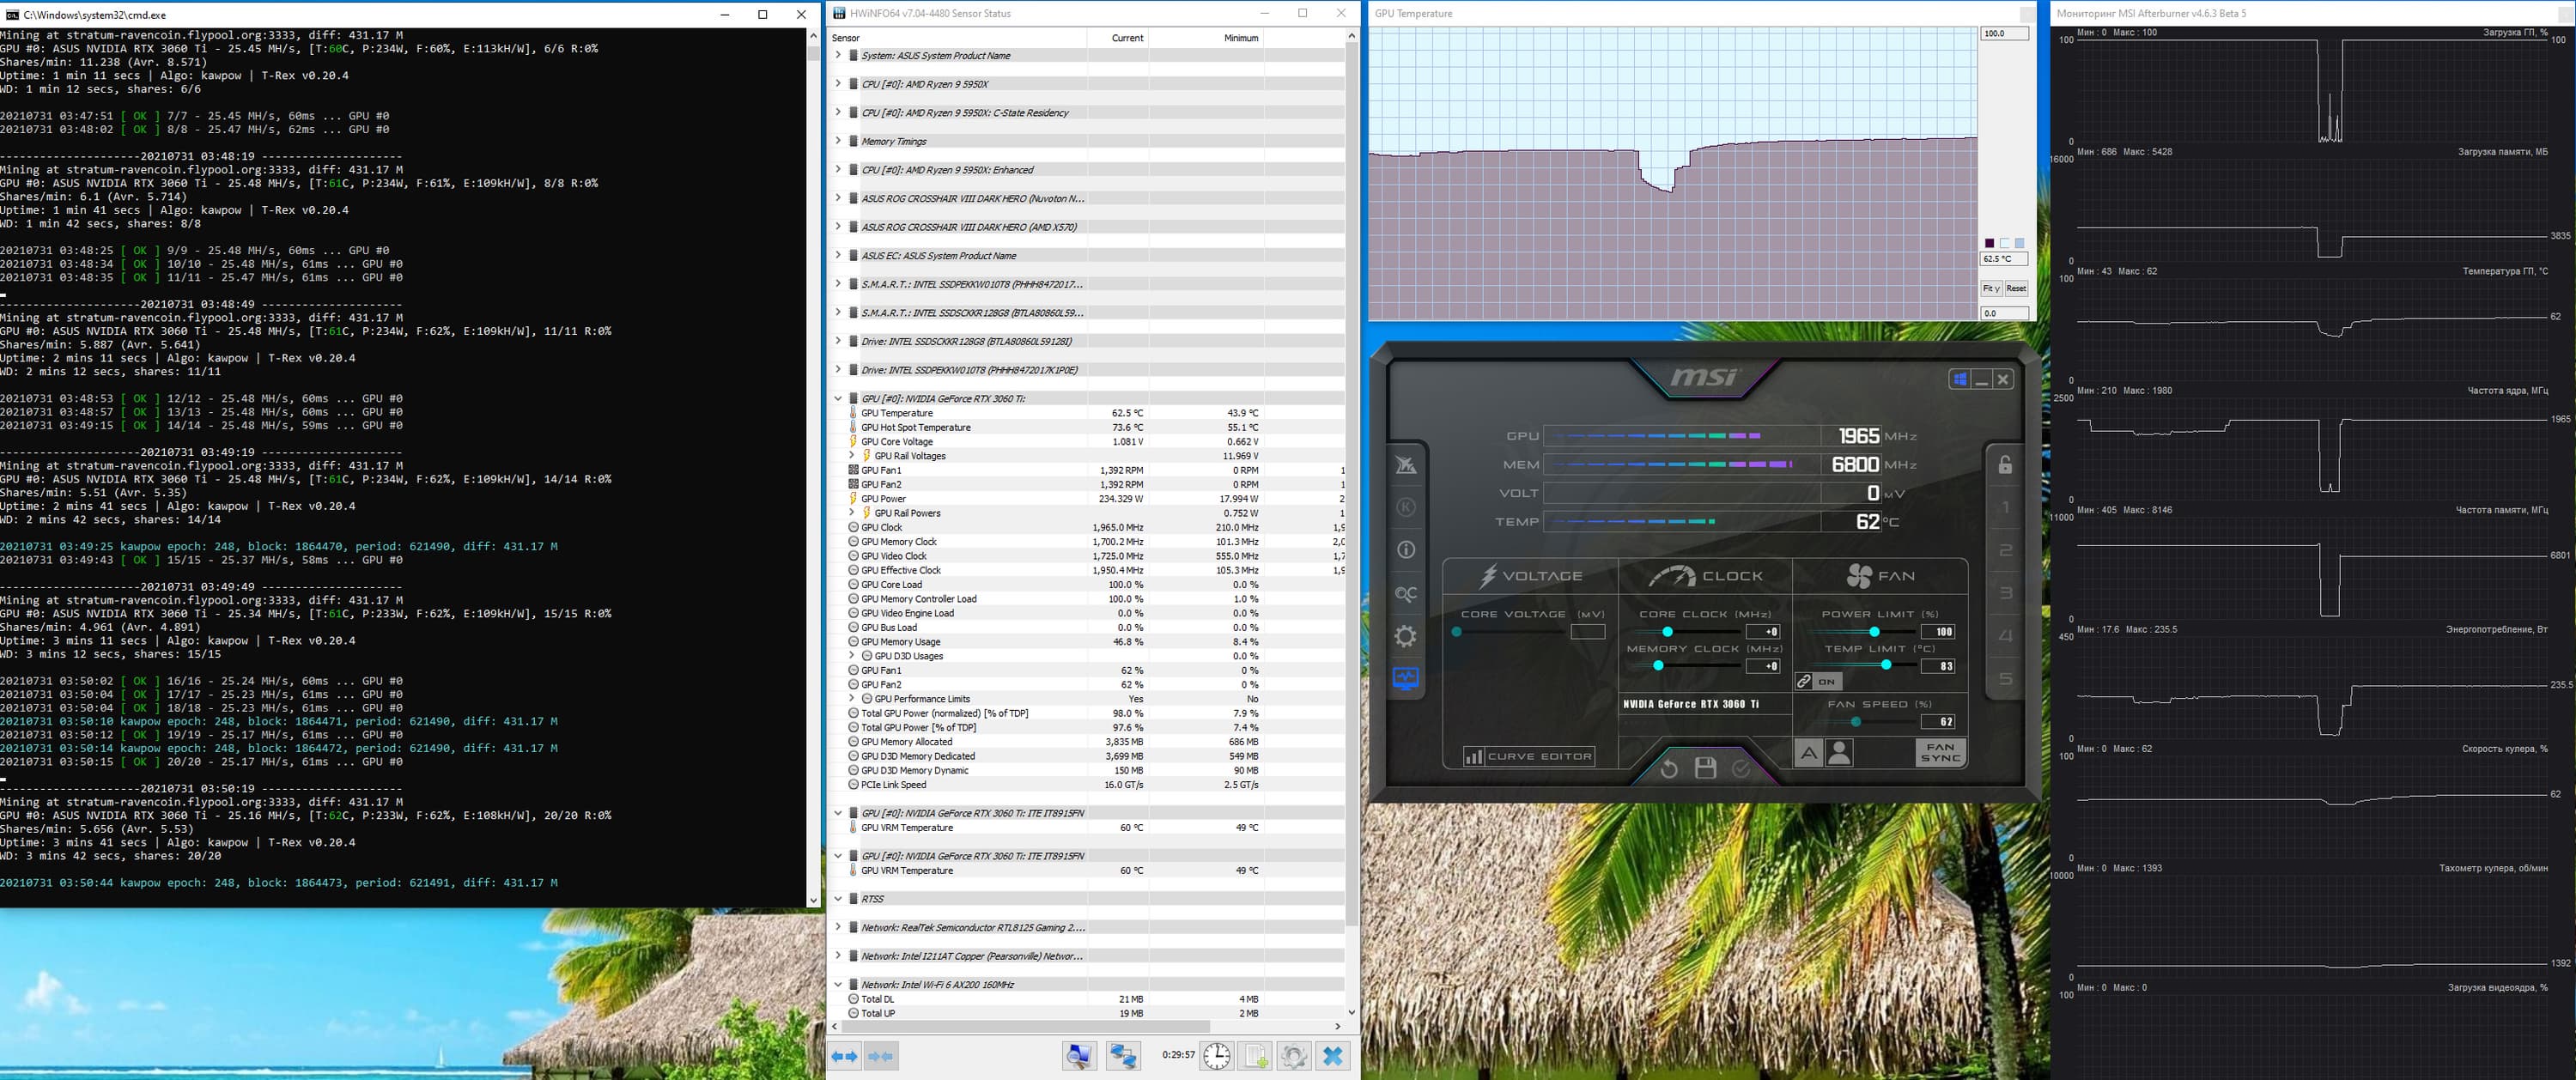Click the OC Scanner icon in the sidebar
The height and width of the screenshot is (1080, 2576).
(x=1405, y=594)
